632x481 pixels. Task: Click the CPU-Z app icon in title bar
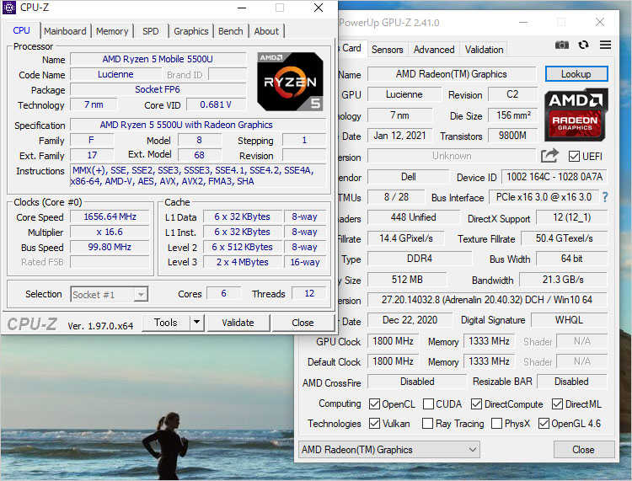click(x=9, y=8)
